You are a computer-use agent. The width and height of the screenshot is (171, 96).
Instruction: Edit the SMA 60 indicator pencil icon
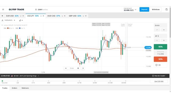coord(11,28)
